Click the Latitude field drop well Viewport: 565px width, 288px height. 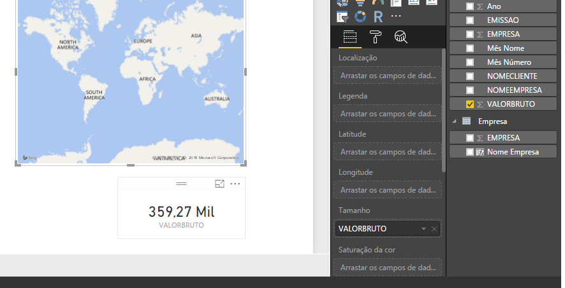pos(388,152)
